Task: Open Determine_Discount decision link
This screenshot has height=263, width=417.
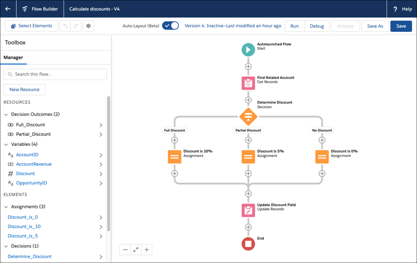Action: tap(30, 256)
